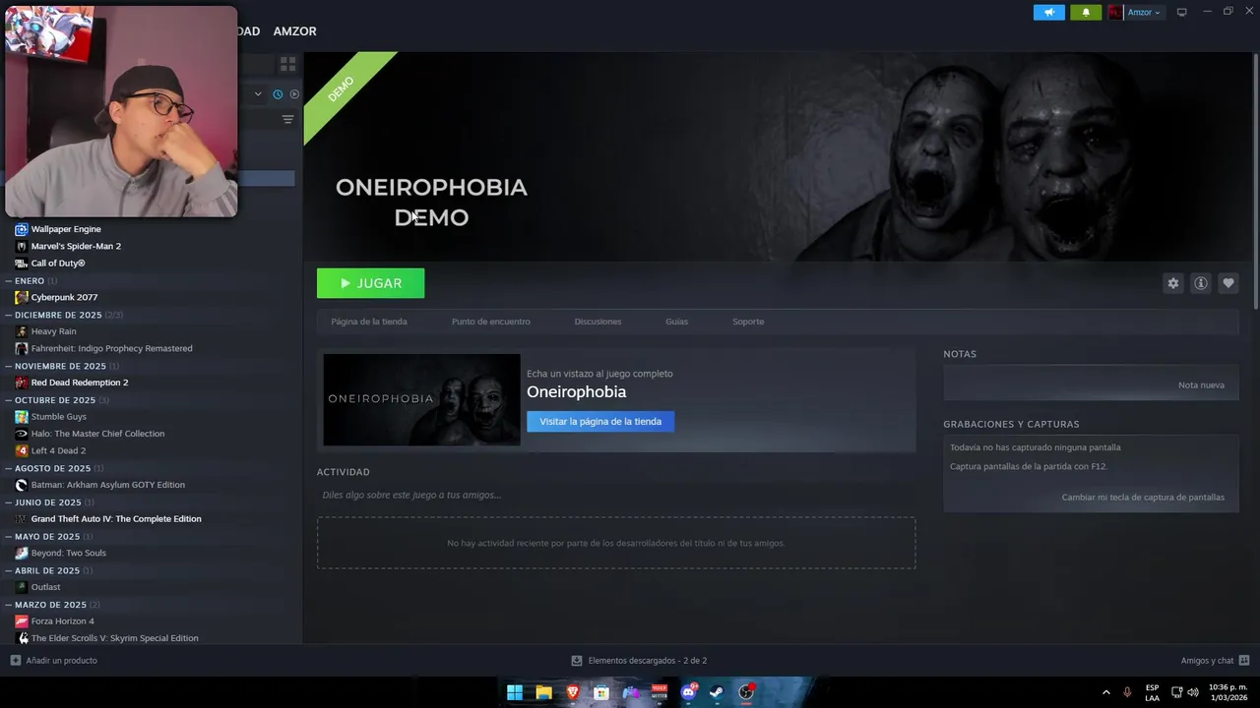Select The Elder Scrolls V: Skyrim
Viewport: 1260px width, 708px height.
click(x=114, y=638)
